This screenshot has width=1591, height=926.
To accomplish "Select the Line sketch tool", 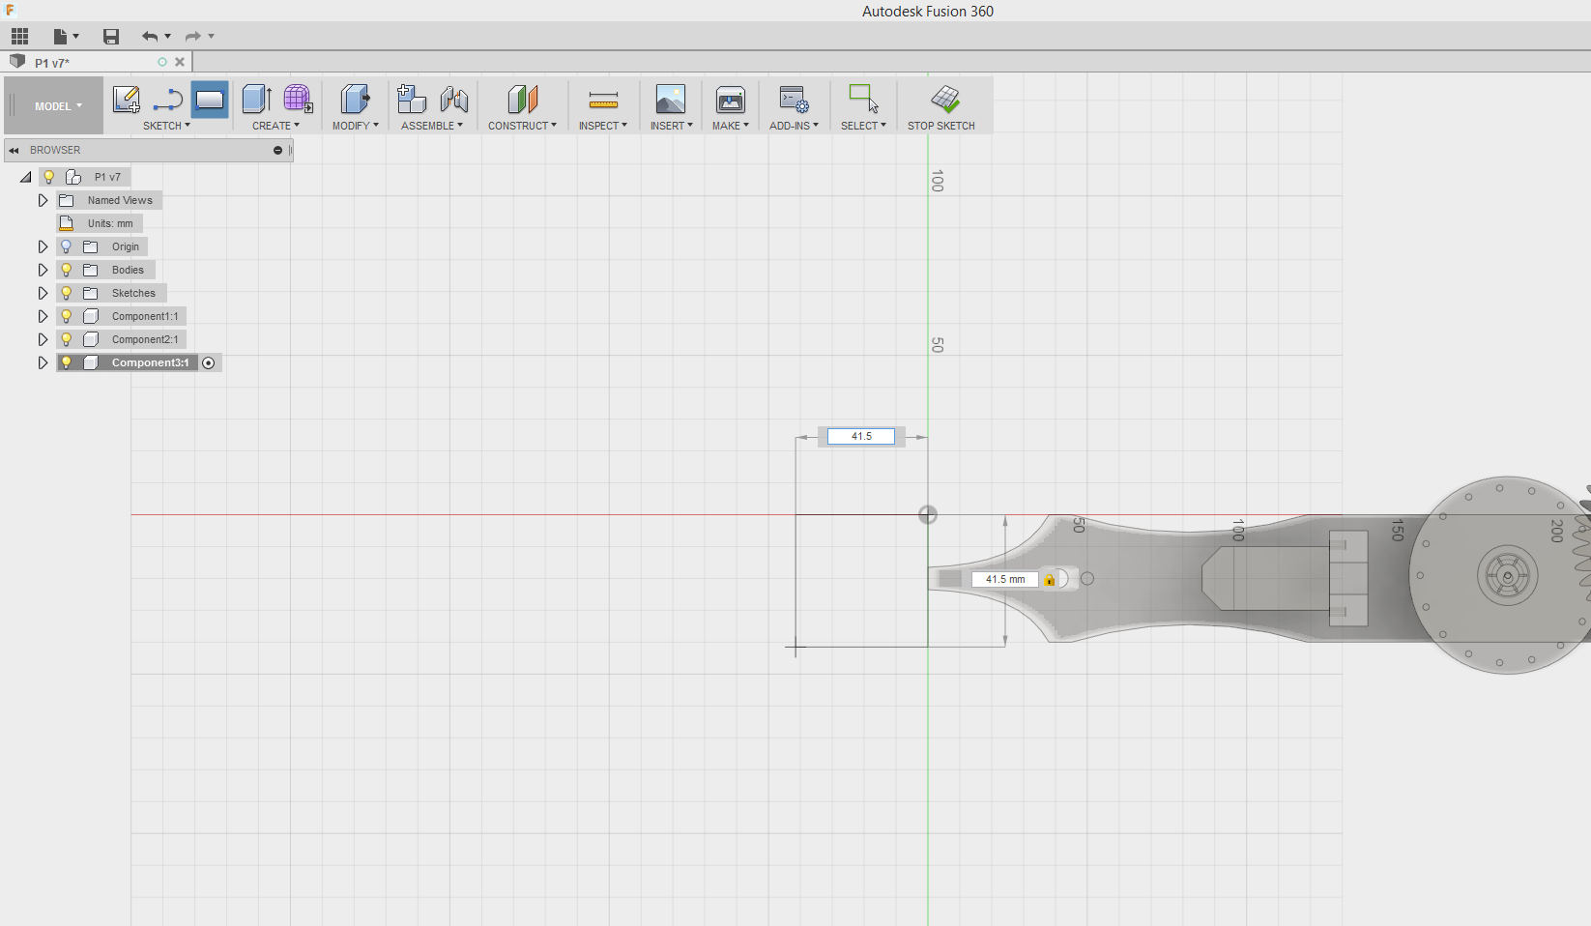I will [x=168, y=99].
